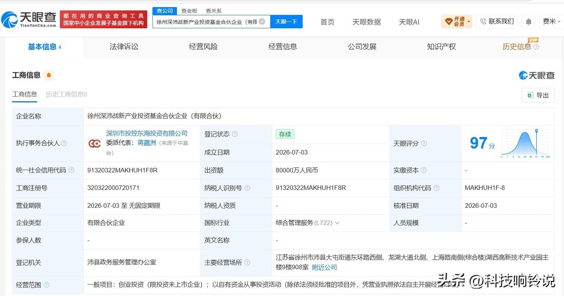
Task: Open the 附近公司 link
Action: [x=324, y=267]
